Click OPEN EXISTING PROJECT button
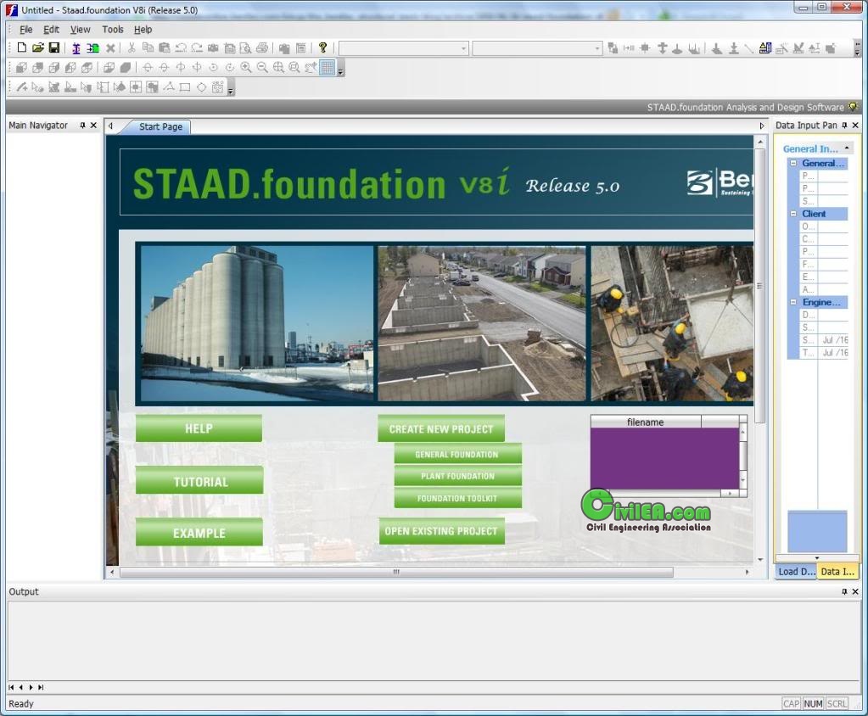This screenshot has width=868, height=716. 441,531
